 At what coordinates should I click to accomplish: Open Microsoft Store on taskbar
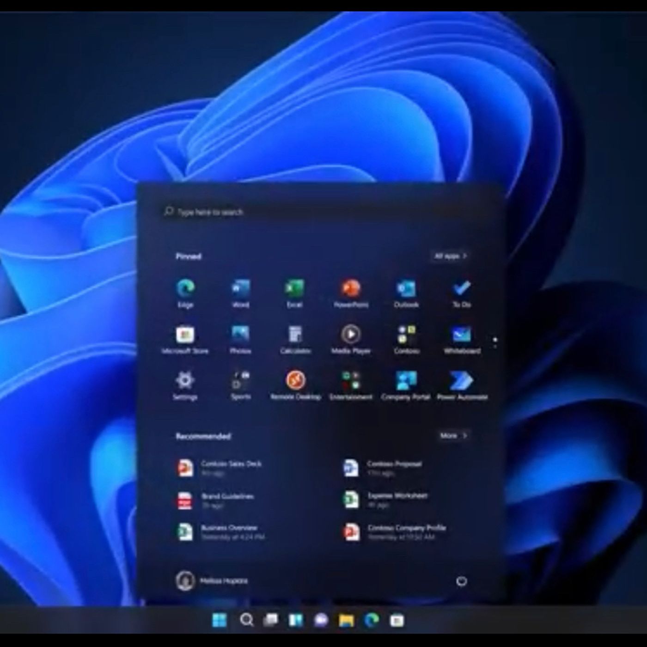pos(397,620)
